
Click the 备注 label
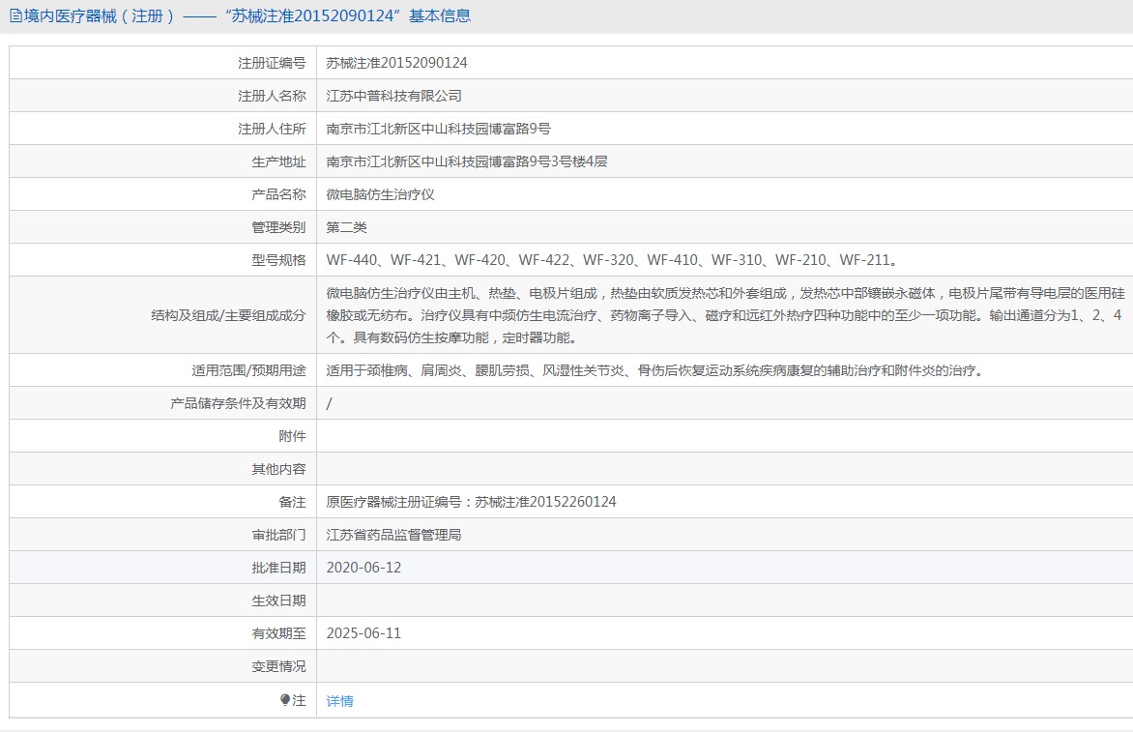(x=292, y=502)
